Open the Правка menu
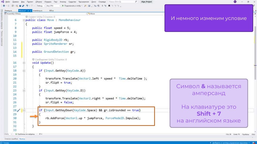 tap(15, 2)
